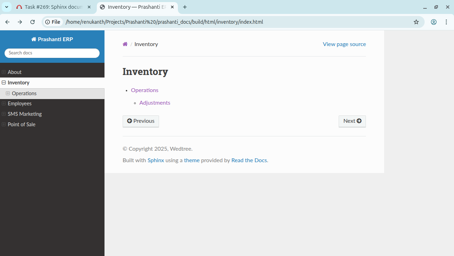Screen dimensions: 454x256
Task: Expand the Employees sidebar section
Action: tap(4, 104)
